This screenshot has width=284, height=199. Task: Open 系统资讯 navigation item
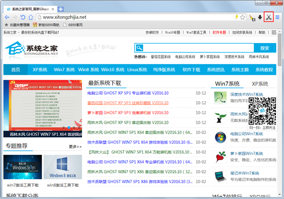216,70
